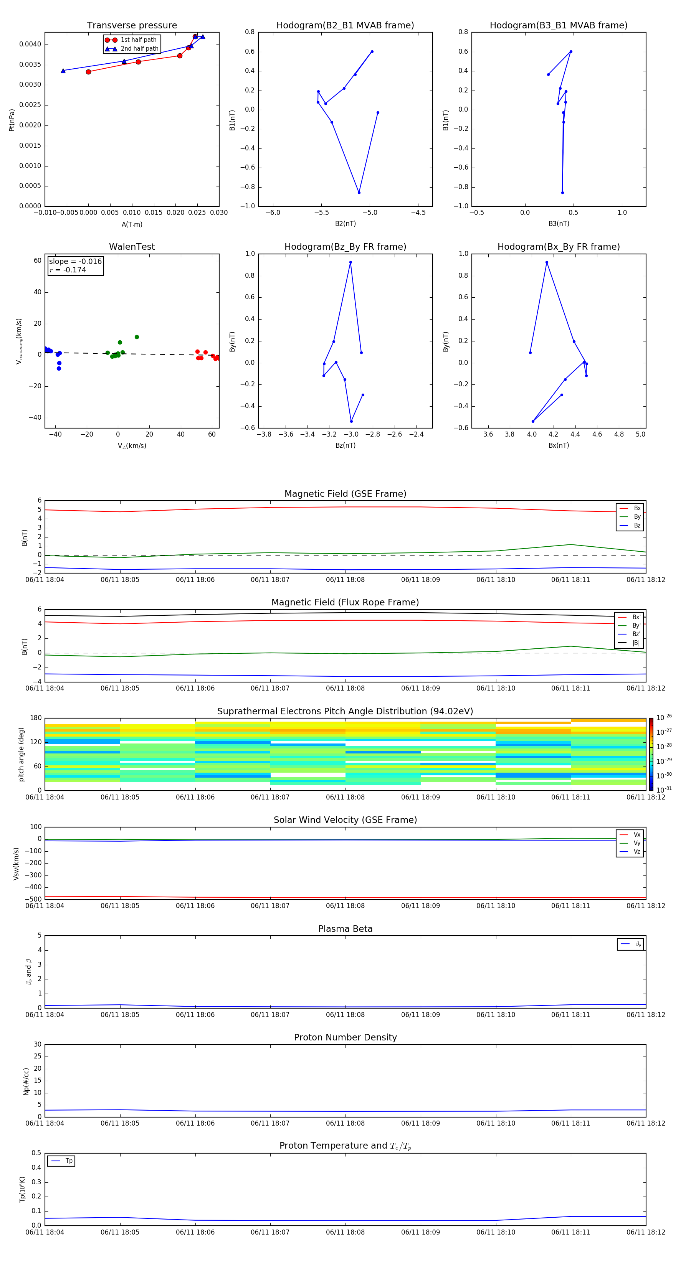Click the "Pt(nPa)" y-axis label
This screenshot has height=1266, width=691.
tap(12, 120)
